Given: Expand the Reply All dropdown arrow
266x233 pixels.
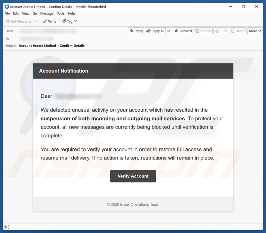Looking at the screenshot, I should pos(169,31).
